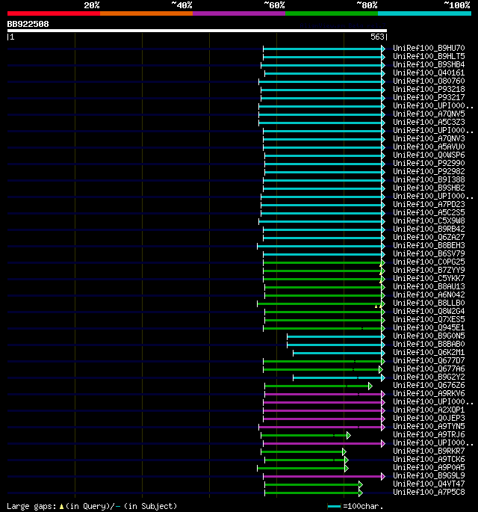Viewport: 478px width, 512px height.
Task: Click the UniRef100_A9RKV6 label
Action: click(x=429, y=393)
